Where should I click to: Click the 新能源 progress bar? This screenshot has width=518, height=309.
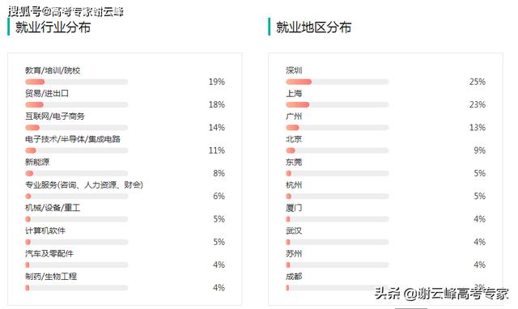pyautogui.click(x=76, y=173)
